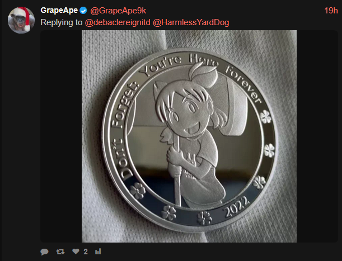Click the black area left of the photo
The image size is (342, 261).
click(61, 136)
